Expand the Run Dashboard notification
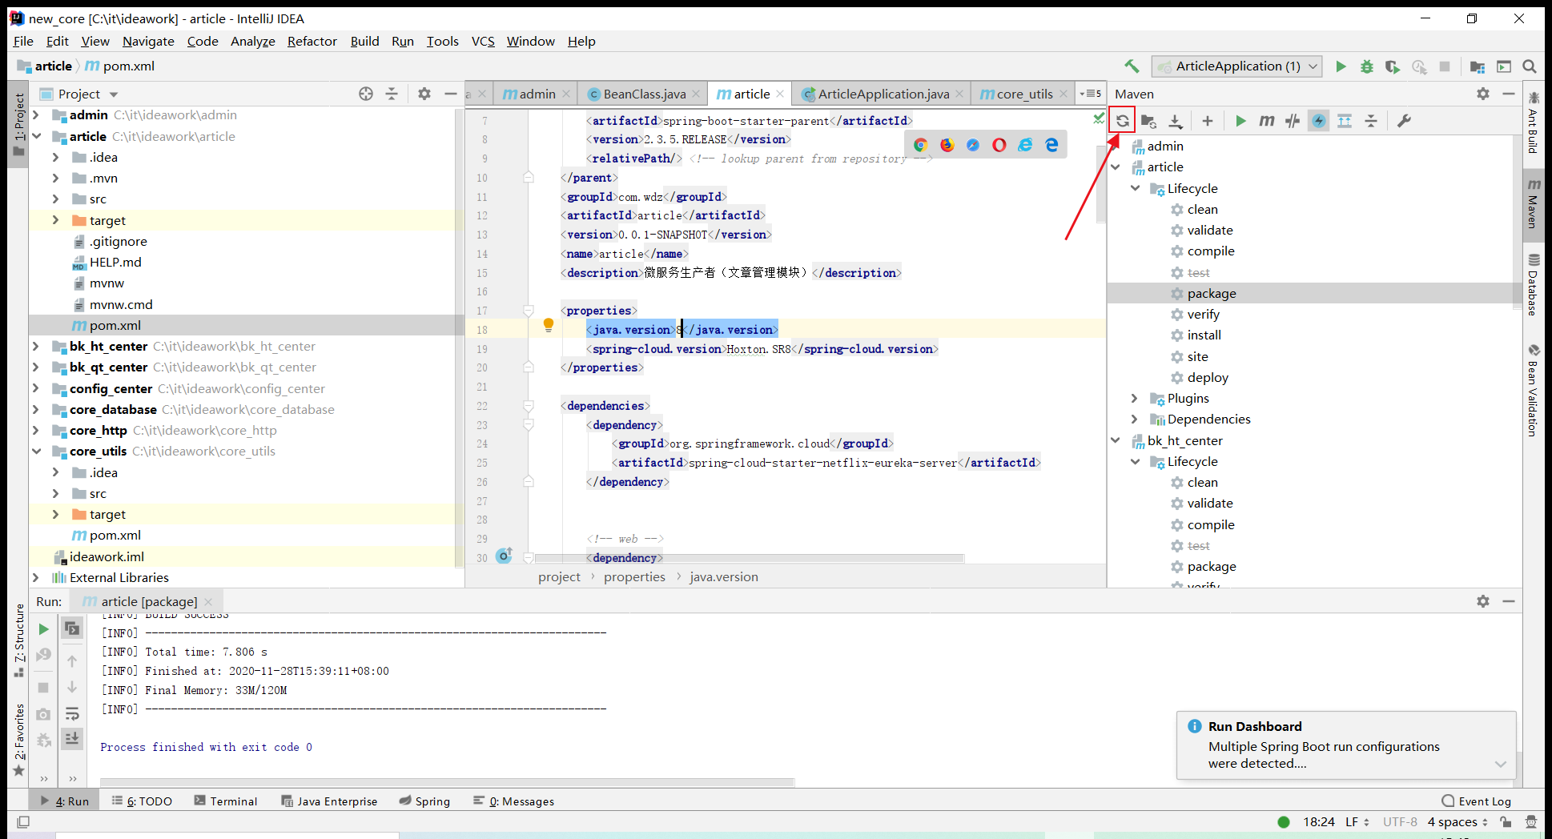 pyautogui.click(x=1500, y=764)
